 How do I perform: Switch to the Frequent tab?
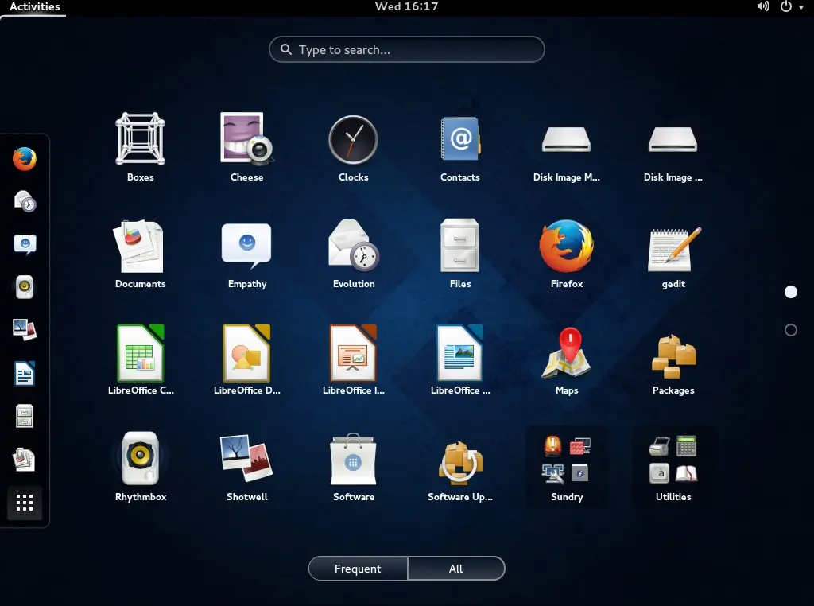point(358,569)
